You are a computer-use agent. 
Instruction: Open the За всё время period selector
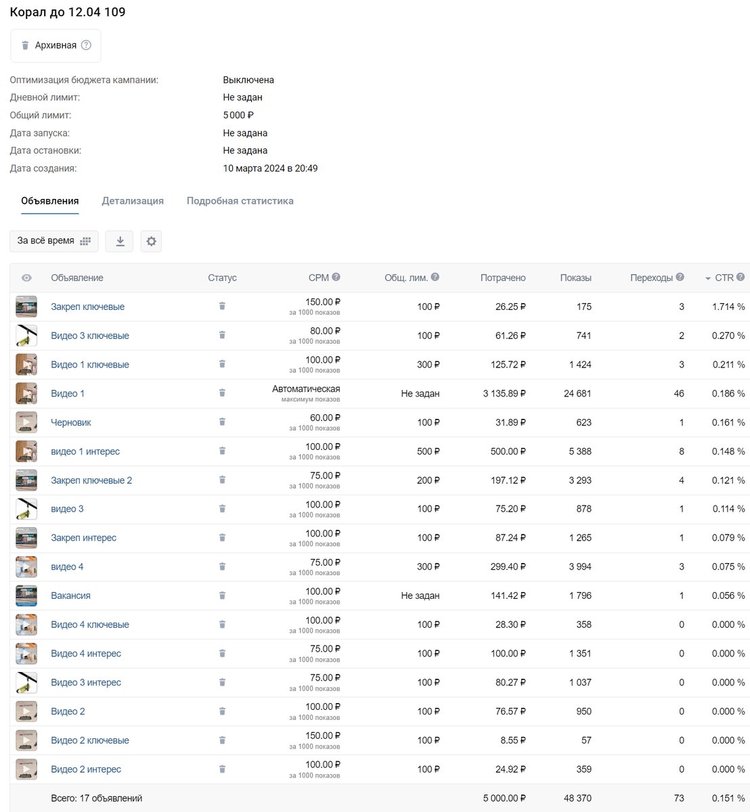point(54,241)
